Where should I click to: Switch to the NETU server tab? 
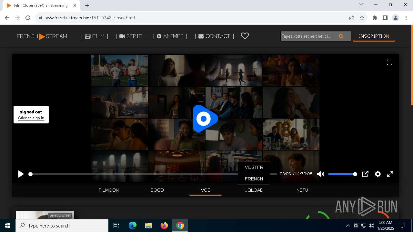coord(302,190)
